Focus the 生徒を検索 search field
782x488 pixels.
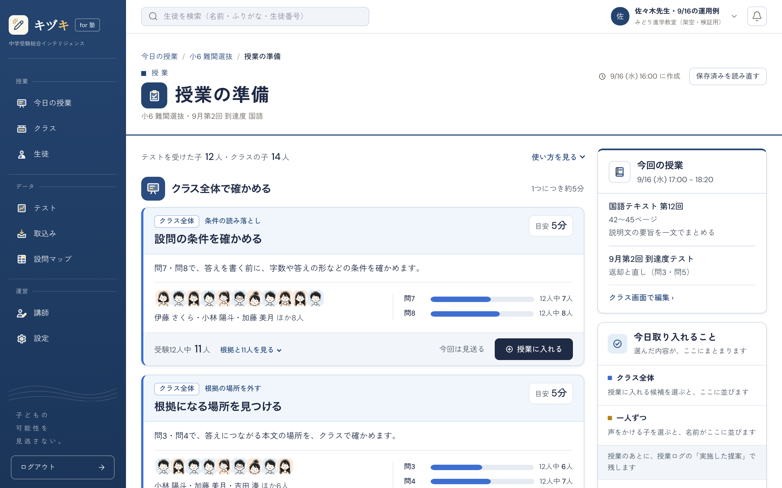coord(255,17)
